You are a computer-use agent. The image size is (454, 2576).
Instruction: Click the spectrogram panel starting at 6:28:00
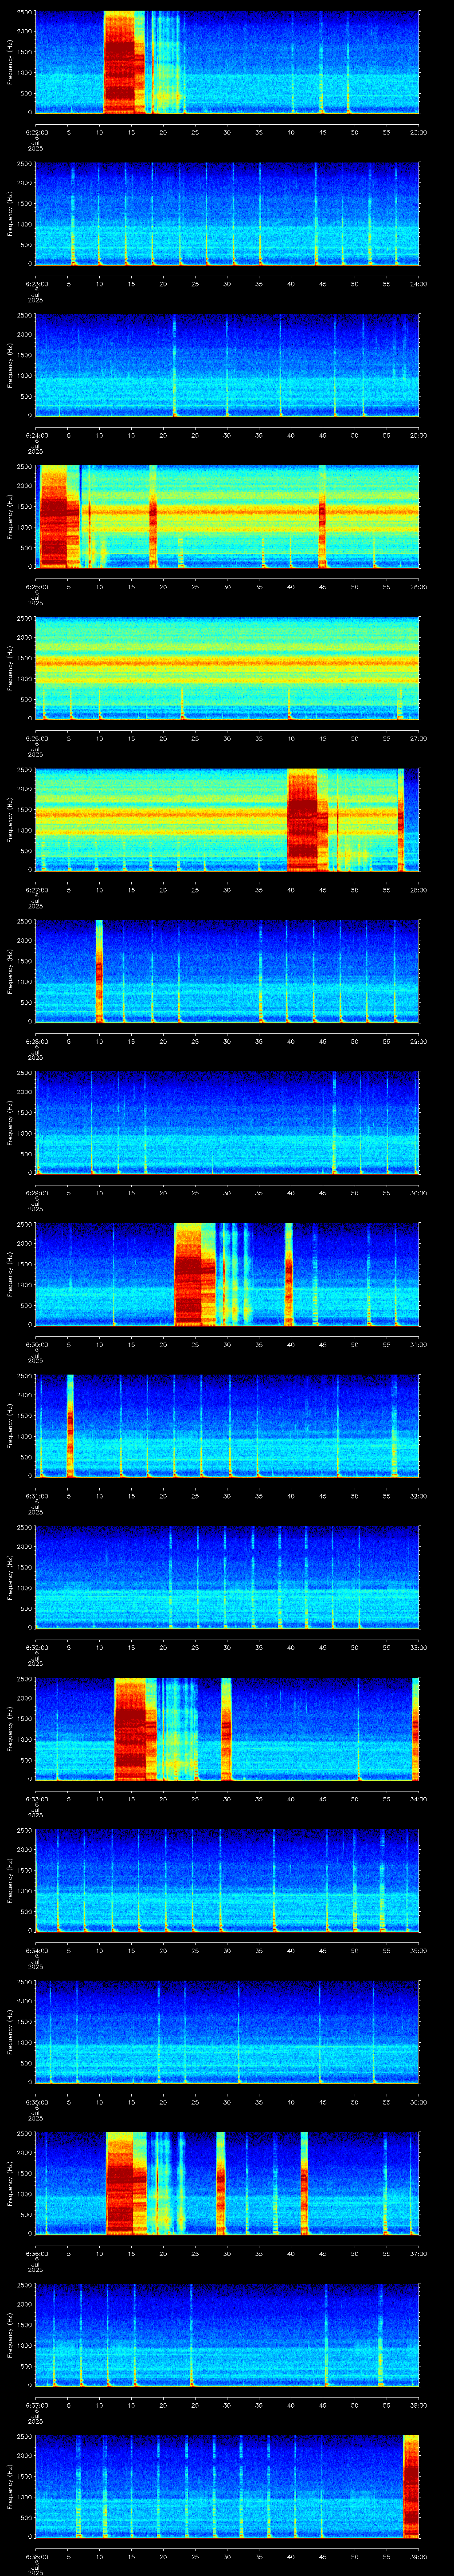pos(227,971)
